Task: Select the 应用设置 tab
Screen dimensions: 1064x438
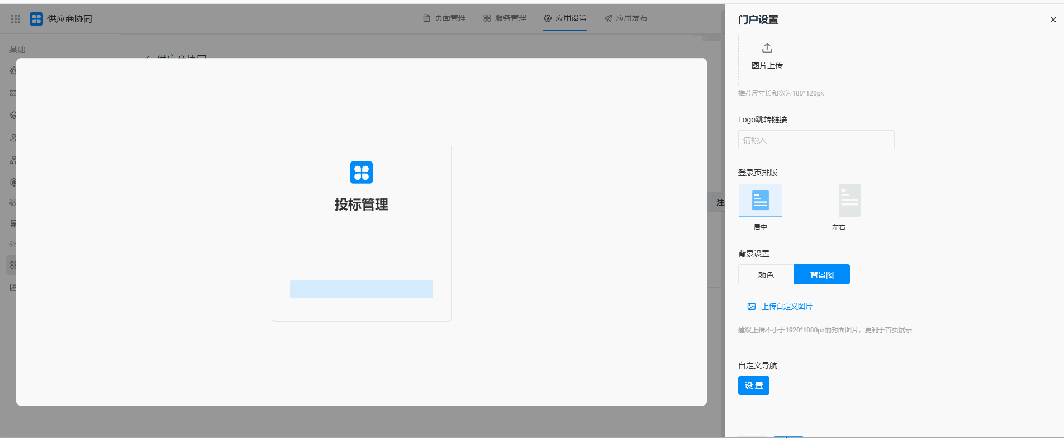Action: pos(565,18)
